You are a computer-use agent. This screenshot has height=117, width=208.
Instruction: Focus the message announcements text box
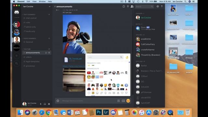[x=88, y=101]
